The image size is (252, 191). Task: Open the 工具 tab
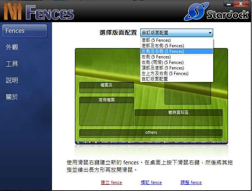point(12,64)
